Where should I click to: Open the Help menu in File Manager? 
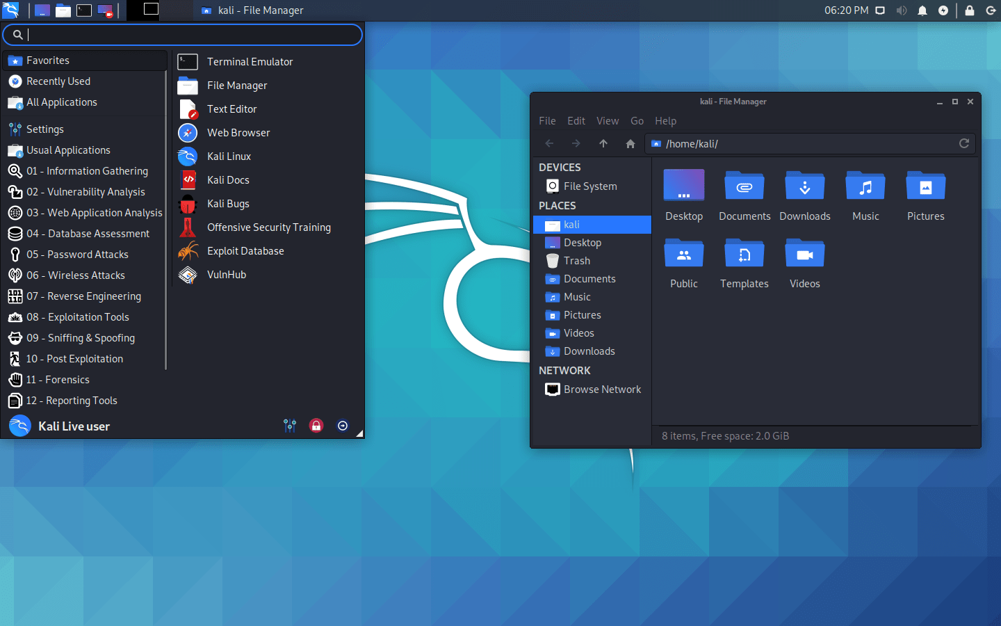click(x=665, y=121)
